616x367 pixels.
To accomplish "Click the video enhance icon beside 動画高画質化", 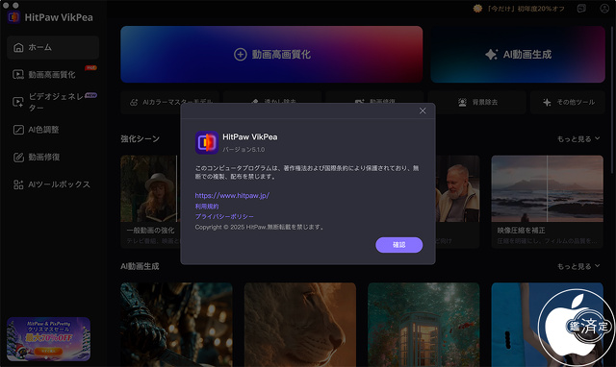I will pyautogui.click(x=18, y=75).
